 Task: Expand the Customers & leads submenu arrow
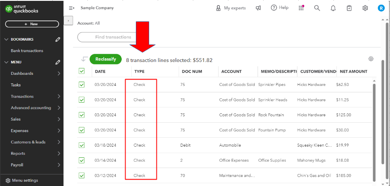59,142
